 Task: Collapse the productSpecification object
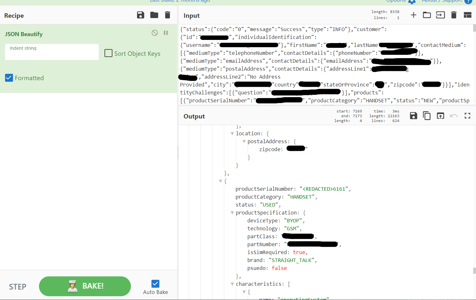(232, 213)
